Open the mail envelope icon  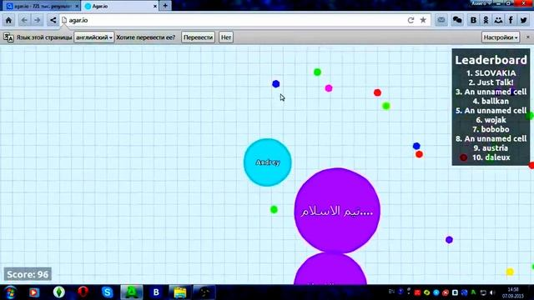[x=441, y=20]
